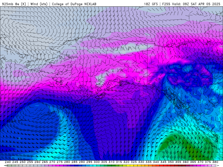Click the 315 colorbar label
This screenshot has width=223, height=167.
[x=119, y=162]
